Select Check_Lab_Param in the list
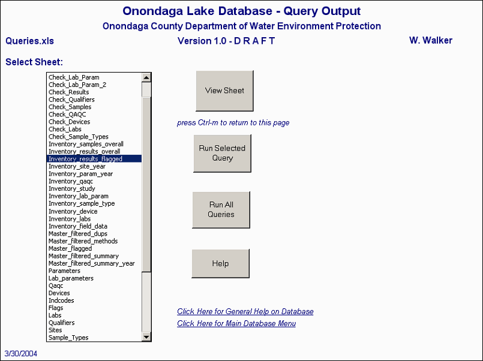Image resolution: width=483 pixels, height=361 pixels. [x=94, y=77]
